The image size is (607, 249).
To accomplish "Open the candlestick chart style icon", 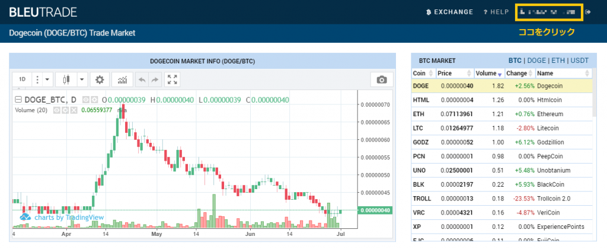I will pos(66,80).
